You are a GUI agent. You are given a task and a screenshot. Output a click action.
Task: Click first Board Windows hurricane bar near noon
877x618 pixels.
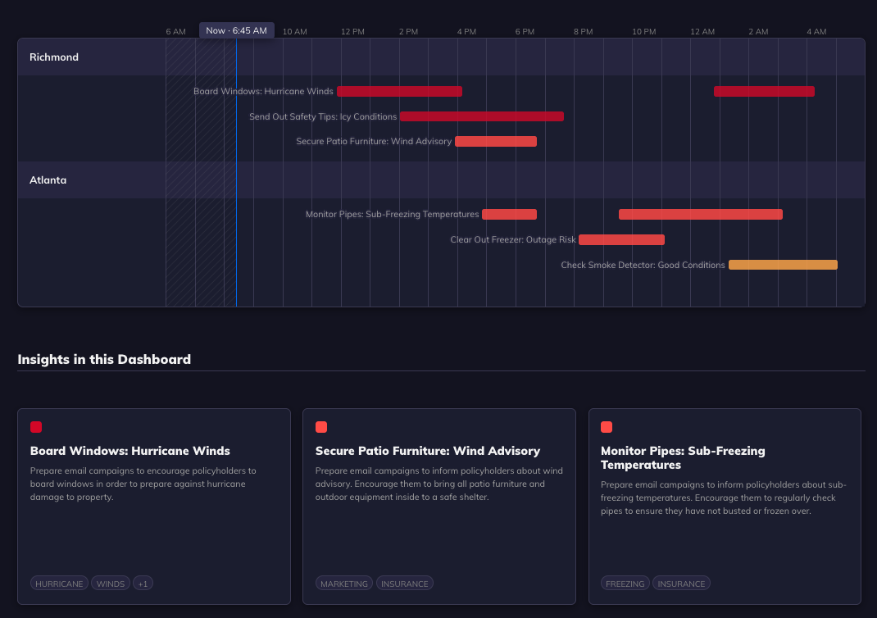click(x=399, y=91)
